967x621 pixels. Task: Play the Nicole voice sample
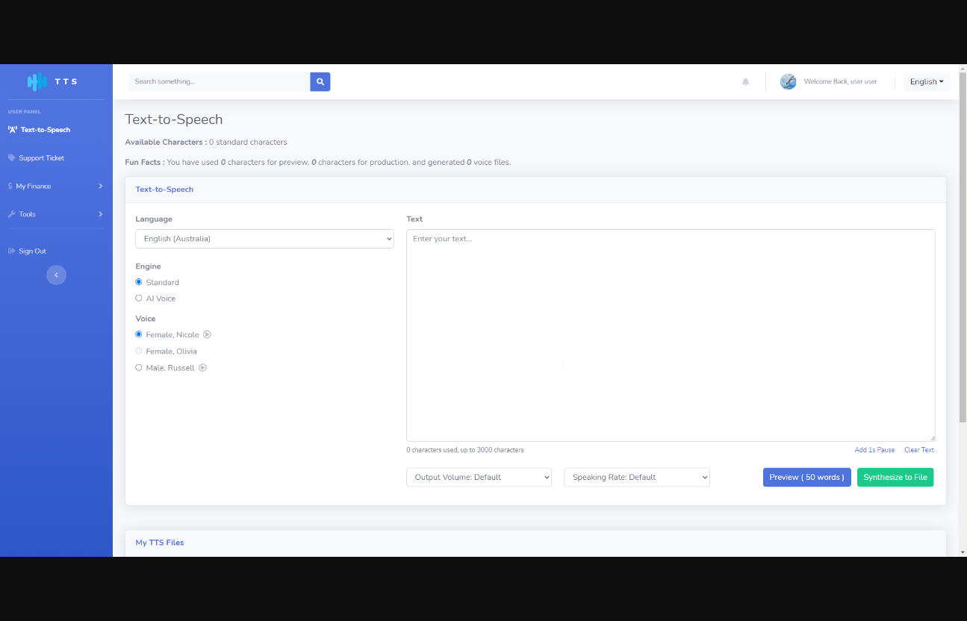pyautogui.click(x=208, y=335)
